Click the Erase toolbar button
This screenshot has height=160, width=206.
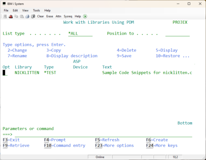click(49, 17)
